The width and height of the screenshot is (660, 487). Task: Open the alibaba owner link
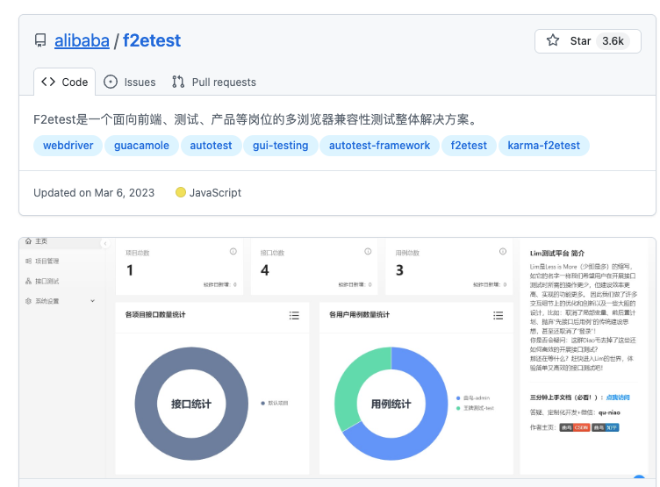[x=82, y=41]
